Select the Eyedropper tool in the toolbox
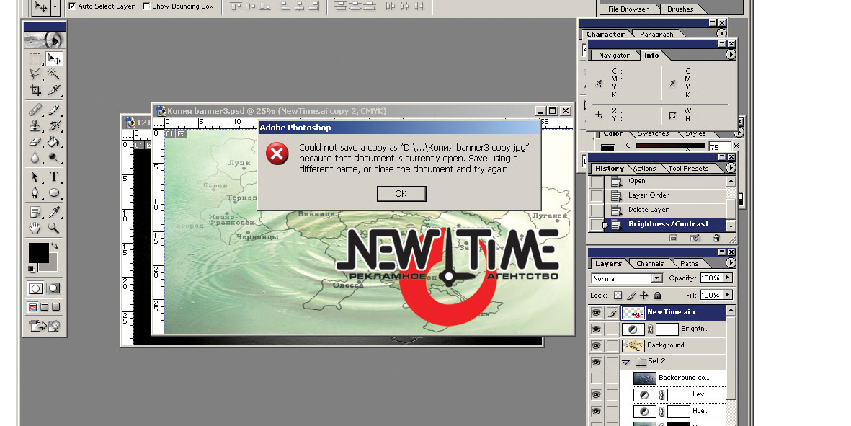Screen dimensions: 851x426 54,212
